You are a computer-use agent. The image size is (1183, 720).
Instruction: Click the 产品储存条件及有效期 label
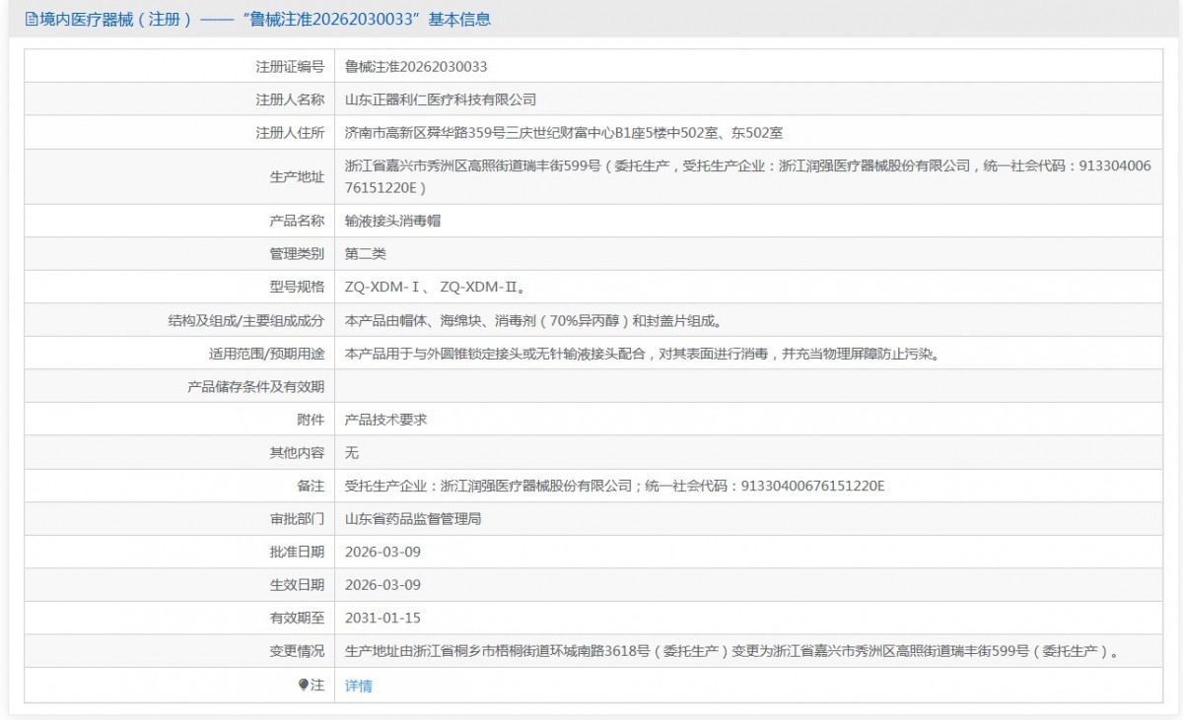[x=255, y=387]
